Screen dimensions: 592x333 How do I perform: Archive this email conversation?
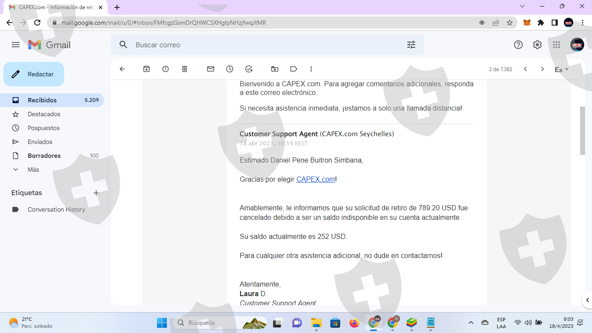tap(146, 69)
